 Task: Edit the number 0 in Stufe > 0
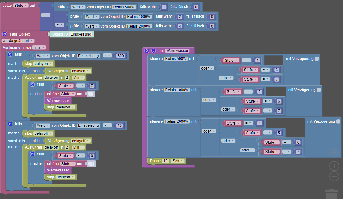pos(92,155)
